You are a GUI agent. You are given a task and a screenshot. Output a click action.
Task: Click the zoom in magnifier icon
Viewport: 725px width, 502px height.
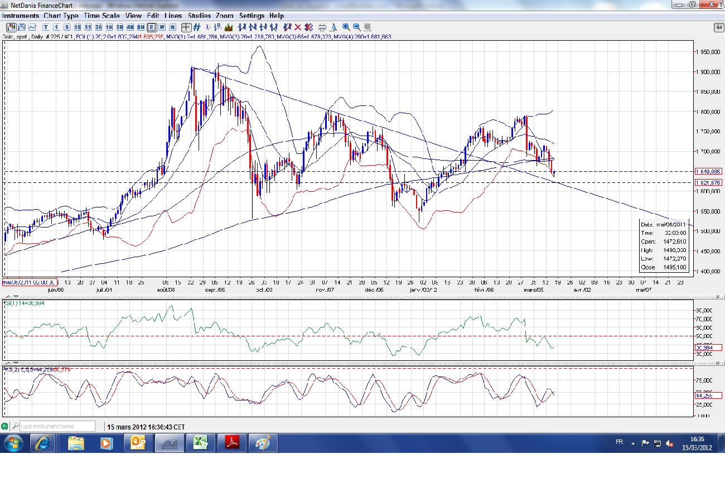pyautogui.click(x=346, y=27)
